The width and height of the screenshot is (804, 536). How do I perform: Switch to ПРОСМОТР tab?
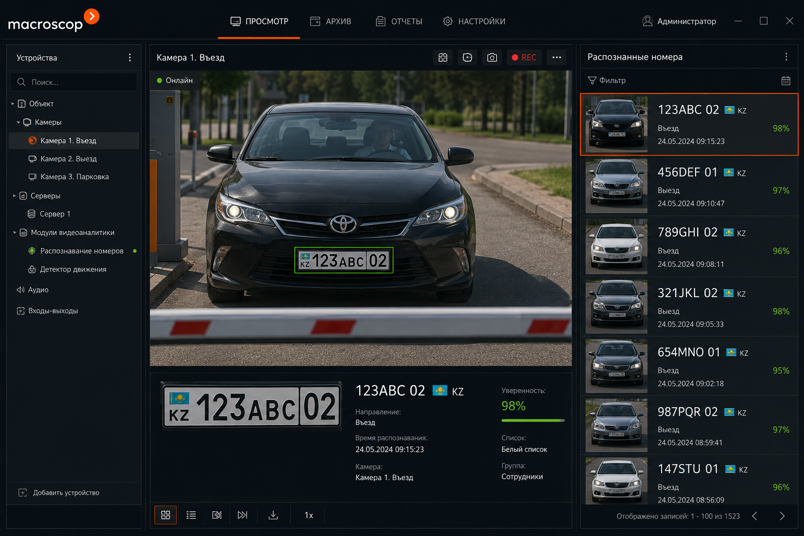tap(259, 21)
